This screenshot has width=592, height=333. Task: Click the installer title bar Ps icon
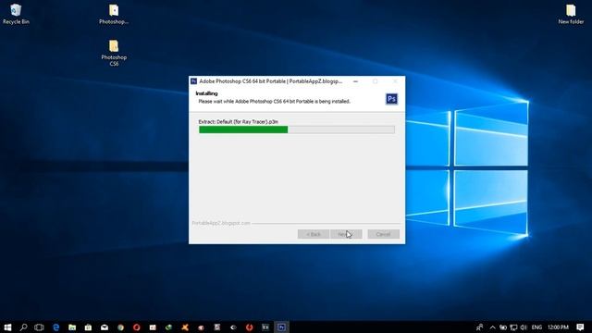click(x=193, y=81)
